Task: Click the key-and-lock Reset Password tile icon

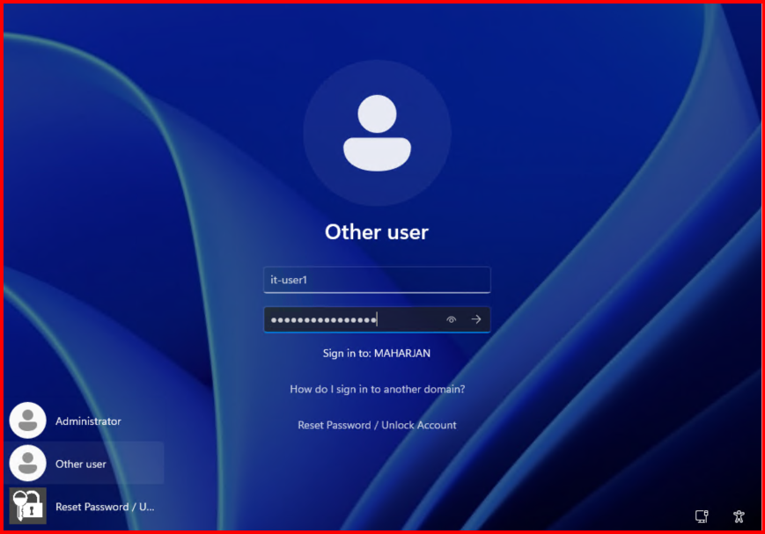Action: [27, 506]
